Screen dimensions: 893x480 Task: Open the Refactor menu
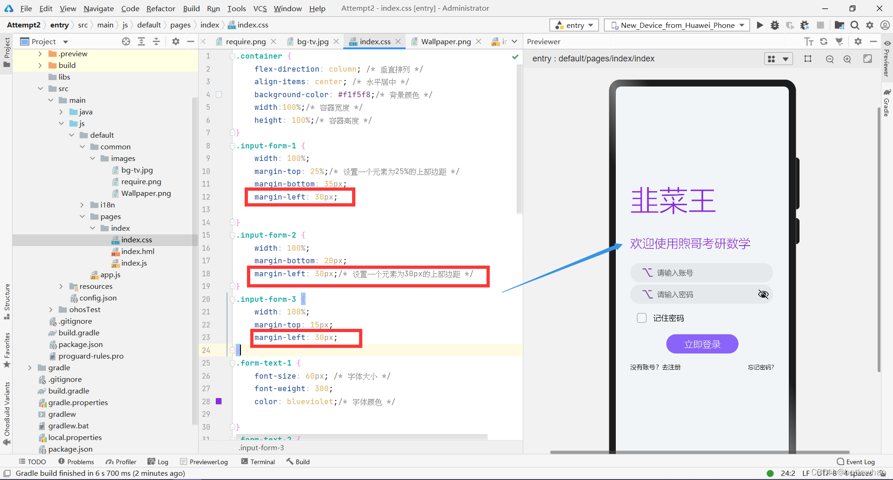160,8
